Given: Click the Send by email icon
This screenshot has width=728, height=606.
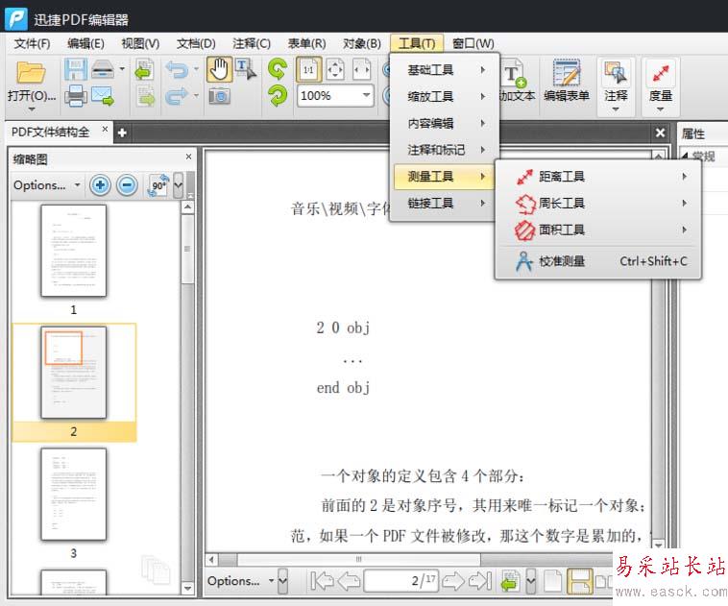Looking at the screenshot, I should pos(103,97).
